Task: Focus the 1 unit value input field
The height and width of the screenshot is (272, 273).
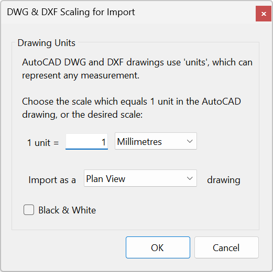Action: click(x=86, y=142)
